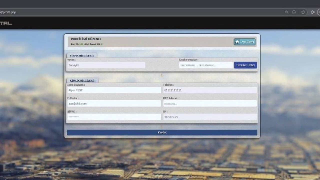Click the PROFİLİMİ DÜZENLE heading
The height and width of the screenshot is (180, 320).
pos(86,39)
